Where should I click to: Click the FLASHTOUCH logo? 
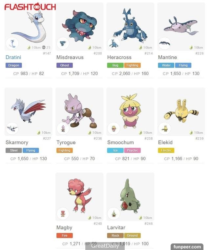coord(30,7)
